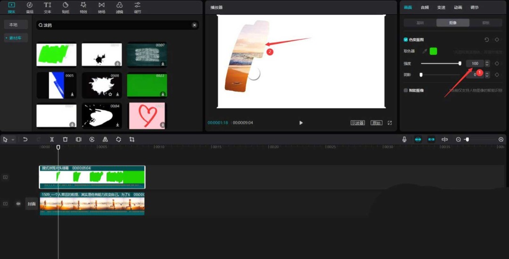Click the mirror flip icon in timeline toolbar
509x259 pixels.
pyautogui.click(x=105, y=140)
